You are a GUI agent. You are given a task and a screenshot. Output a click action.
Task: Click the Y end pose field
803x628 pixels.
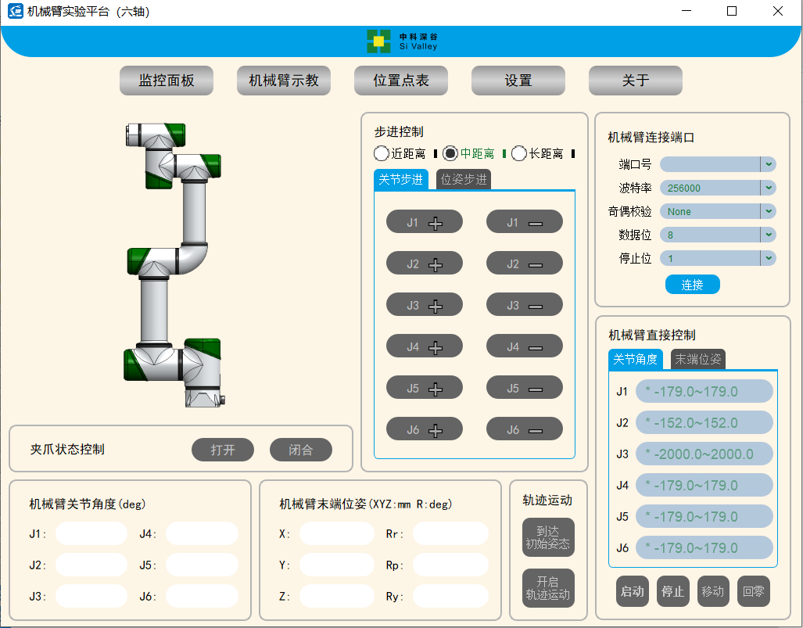point(336,565)
